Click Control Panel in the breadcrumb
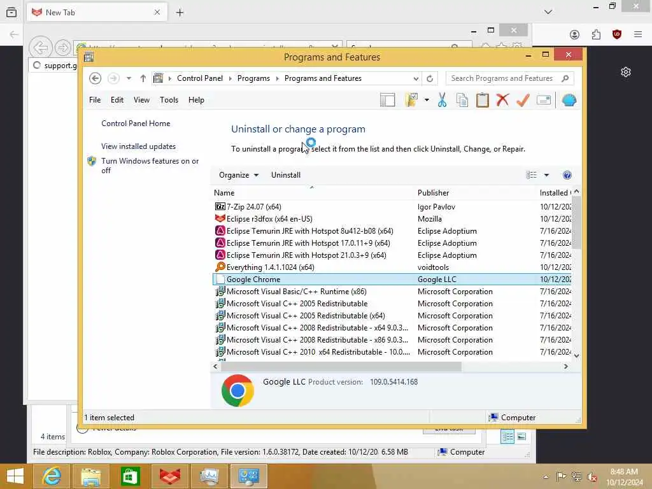The image size is (652, 489). click(x=199, y=78)
